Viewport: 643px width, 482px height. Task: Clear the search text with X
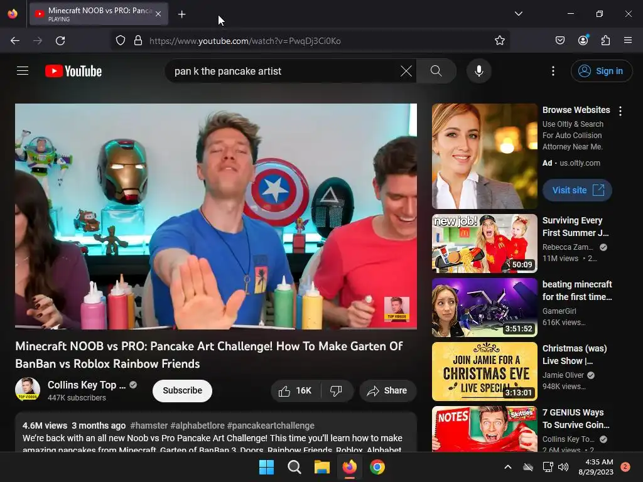[406, 71]
